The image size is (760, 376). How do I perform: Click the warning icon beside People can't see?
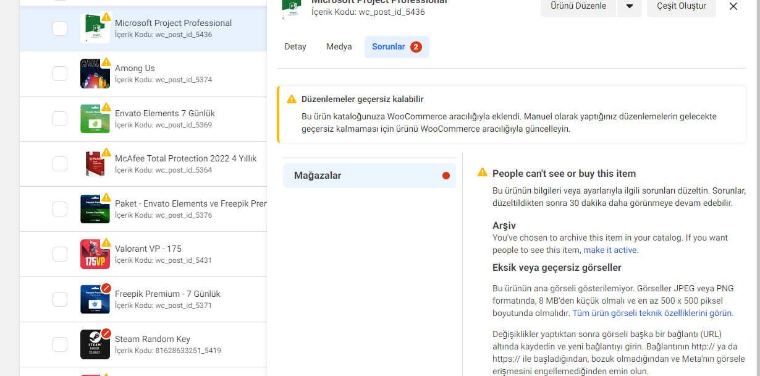click(x=483, y=173)
